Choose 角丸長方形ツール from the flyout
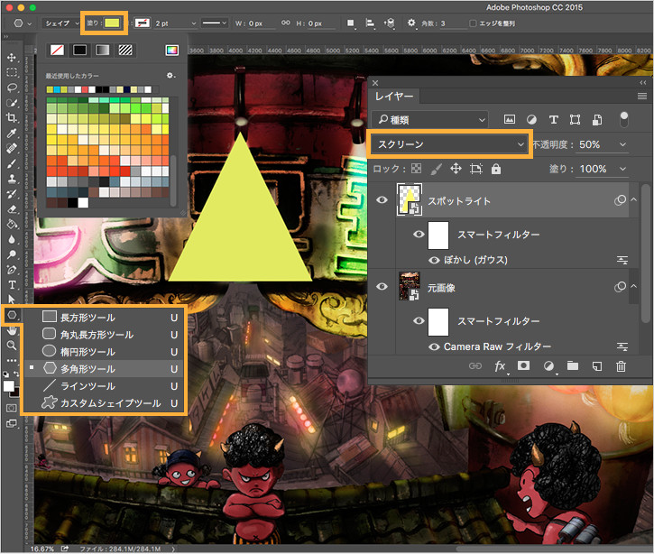This screenshot has width=654, height=554. 104,335
